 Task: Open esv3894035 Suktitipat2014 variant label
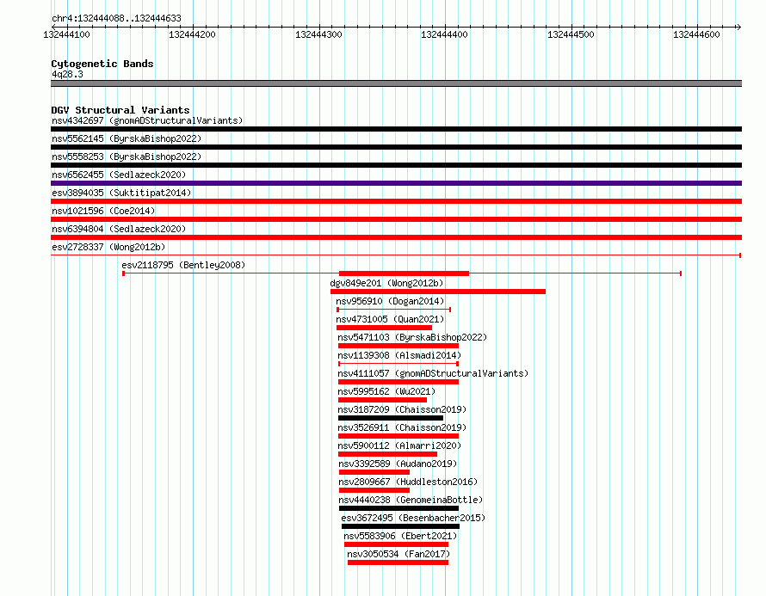click(121, 193)
